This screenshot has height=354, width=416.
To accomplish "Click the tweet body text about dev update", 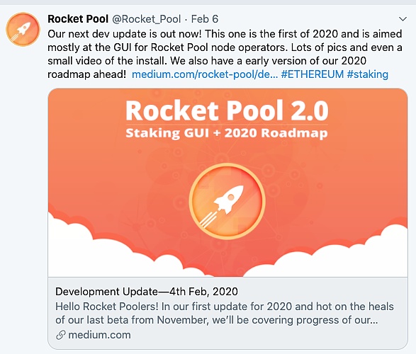I will tap(225, 55).
